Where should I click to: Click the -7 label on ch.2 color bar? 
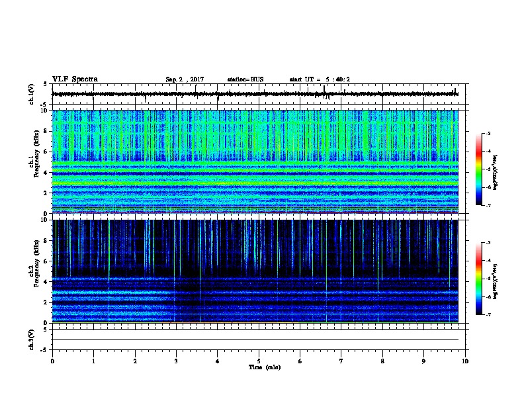(x=488, y=315)
